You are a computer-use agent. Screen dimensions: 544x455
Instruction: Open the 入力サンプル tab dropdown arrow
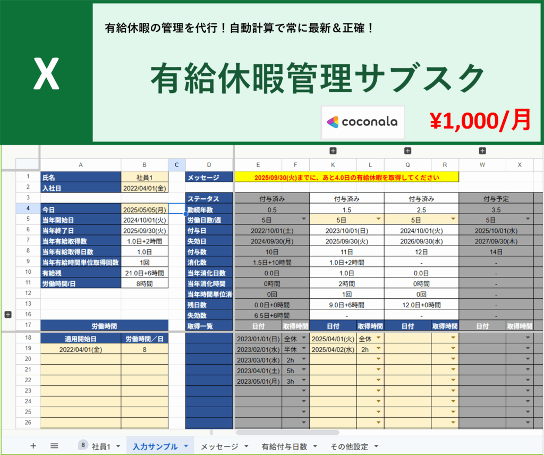pos(186,446)
